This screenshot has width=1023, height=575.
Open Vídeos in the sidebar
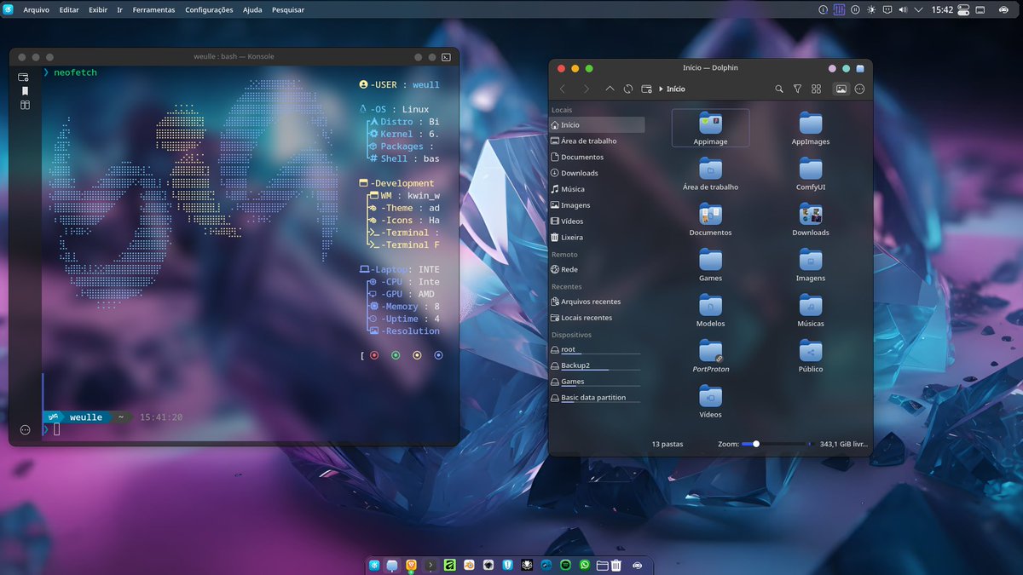tap(597, 221)
